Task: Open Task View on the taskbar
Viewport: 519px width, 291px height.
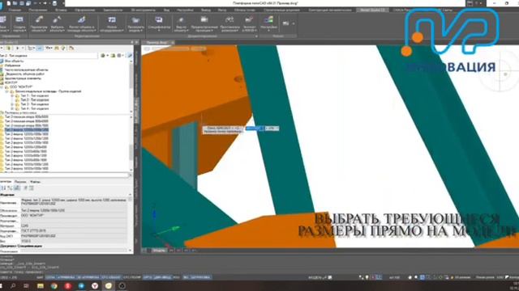Action: coord(26,286)
